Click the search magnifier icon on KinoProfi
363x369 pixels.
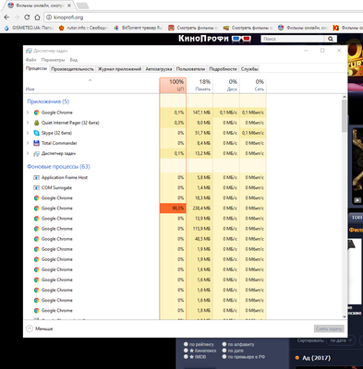coord(331,39)
